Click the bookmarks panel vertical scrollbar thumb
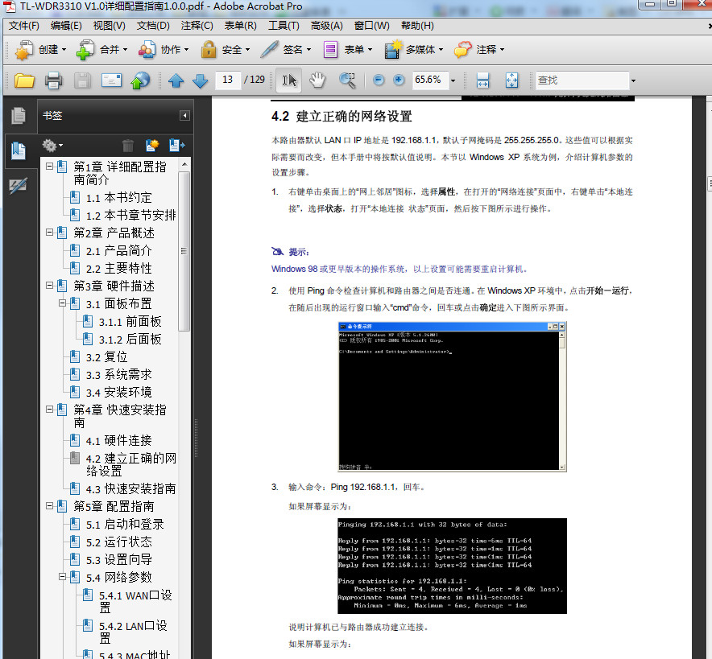The height and width of the screenshot is (659, 712). pos(184,251)
